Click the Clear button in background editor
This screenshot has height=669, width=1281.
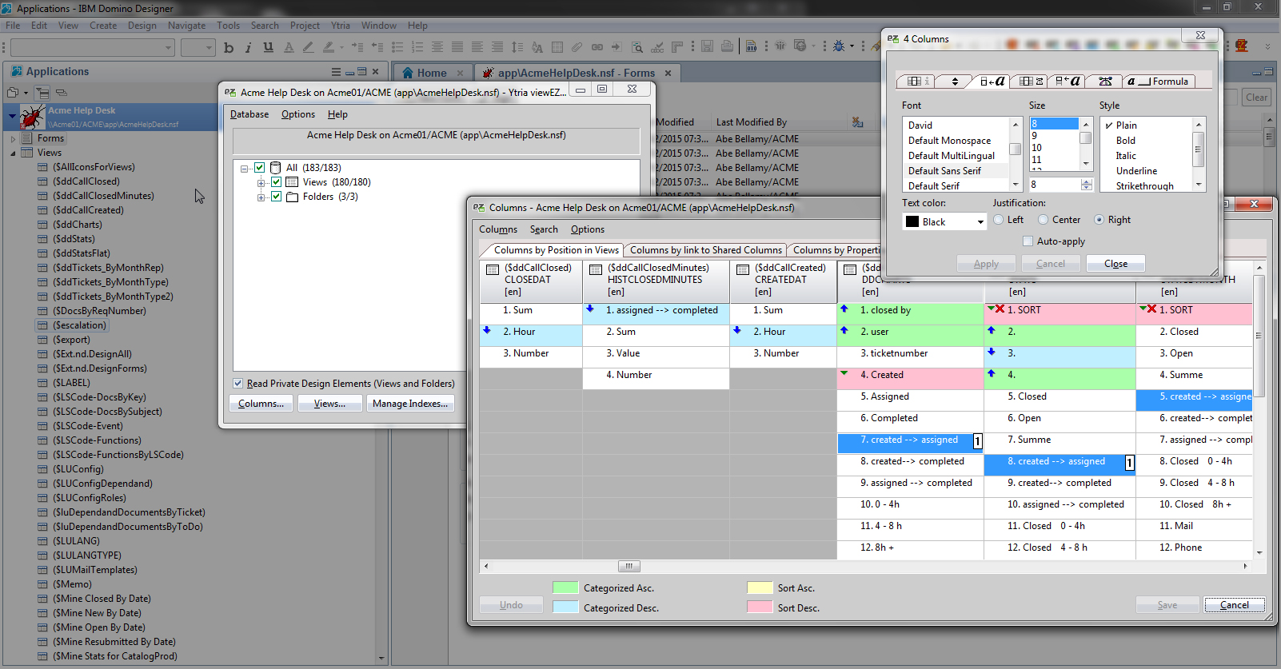[1256, 98]
